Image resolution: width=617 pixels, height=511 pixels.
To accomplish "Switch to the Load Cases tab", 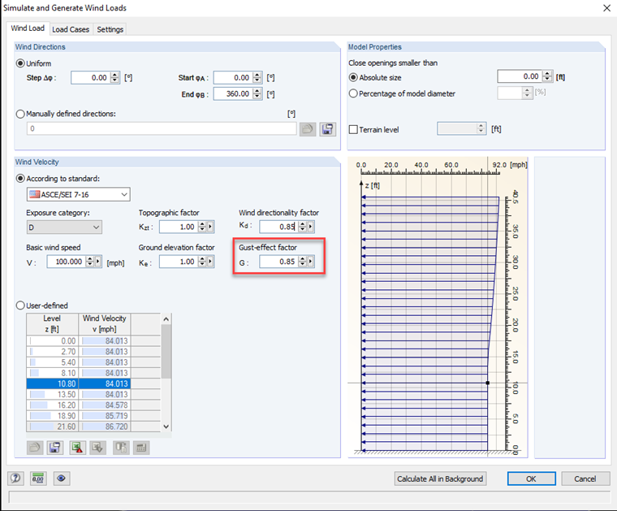I will [71, 29].
